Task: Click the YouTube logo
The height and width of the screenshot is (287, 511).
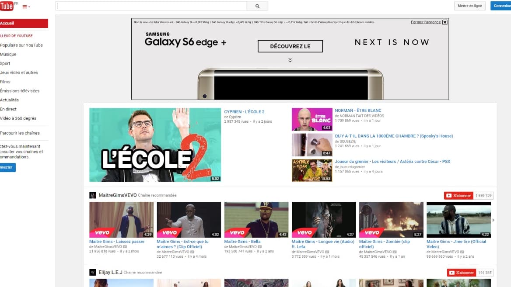Action: coord(7,6)
